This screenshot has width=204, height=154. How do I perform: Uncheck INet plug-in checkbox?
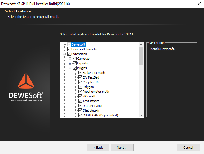point(80,110)
